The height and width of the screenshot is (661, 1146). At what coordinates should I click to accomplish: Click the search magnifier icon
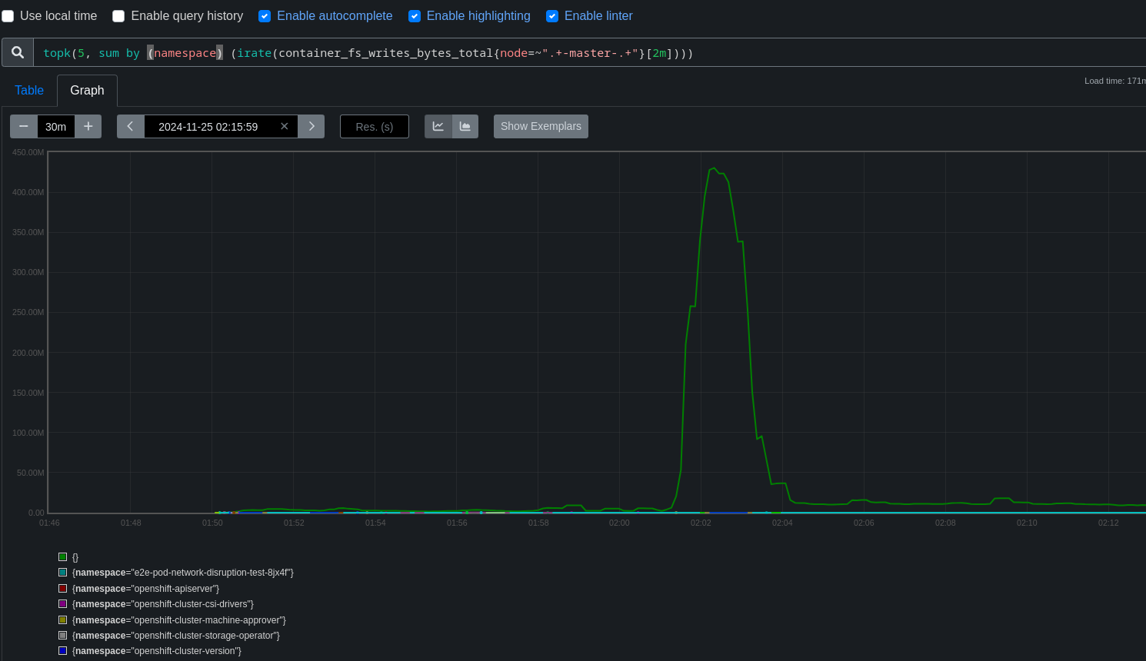(x=18, y=52)
